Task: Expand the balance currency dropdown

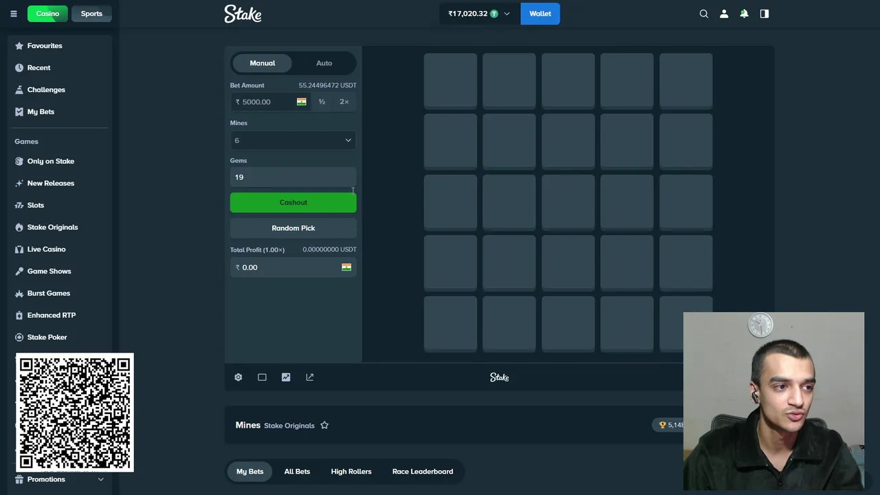Action: pos(507,14)
